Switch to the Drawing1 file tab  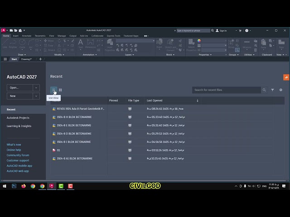click(26, 59)
